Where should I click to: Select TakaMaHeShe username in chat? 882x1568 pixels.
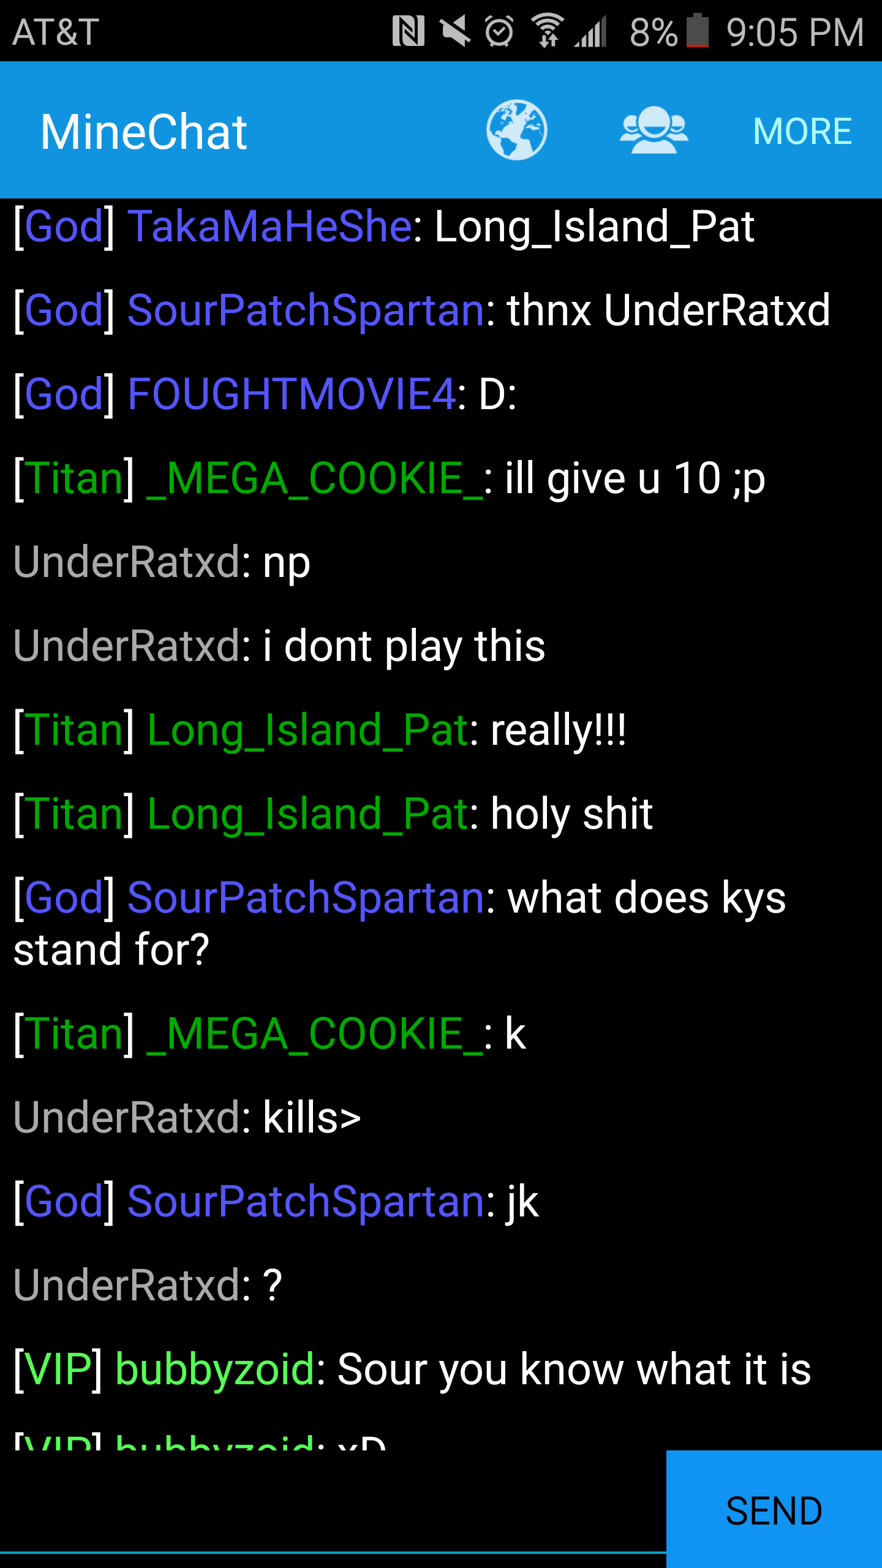click(269, 227)
